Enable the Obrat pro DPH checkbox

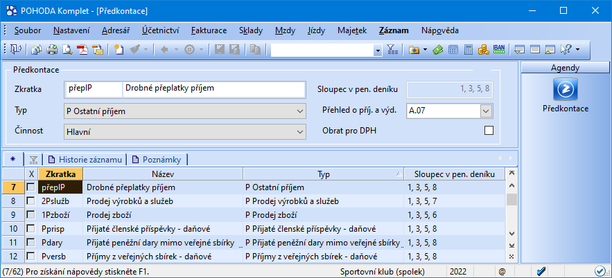tap(489, 131)
